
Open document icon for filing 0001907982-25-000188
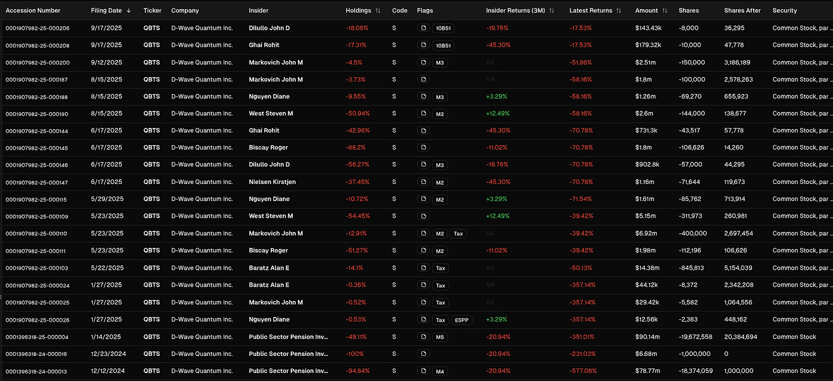click(x=423, y=97)
